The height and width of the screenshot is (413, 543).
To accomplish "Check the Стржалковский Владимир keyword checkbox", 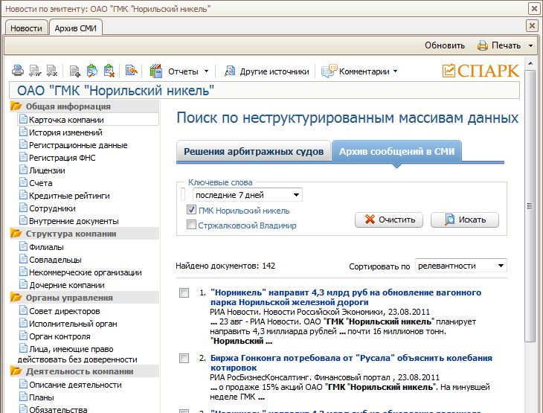I will (191, 225).
